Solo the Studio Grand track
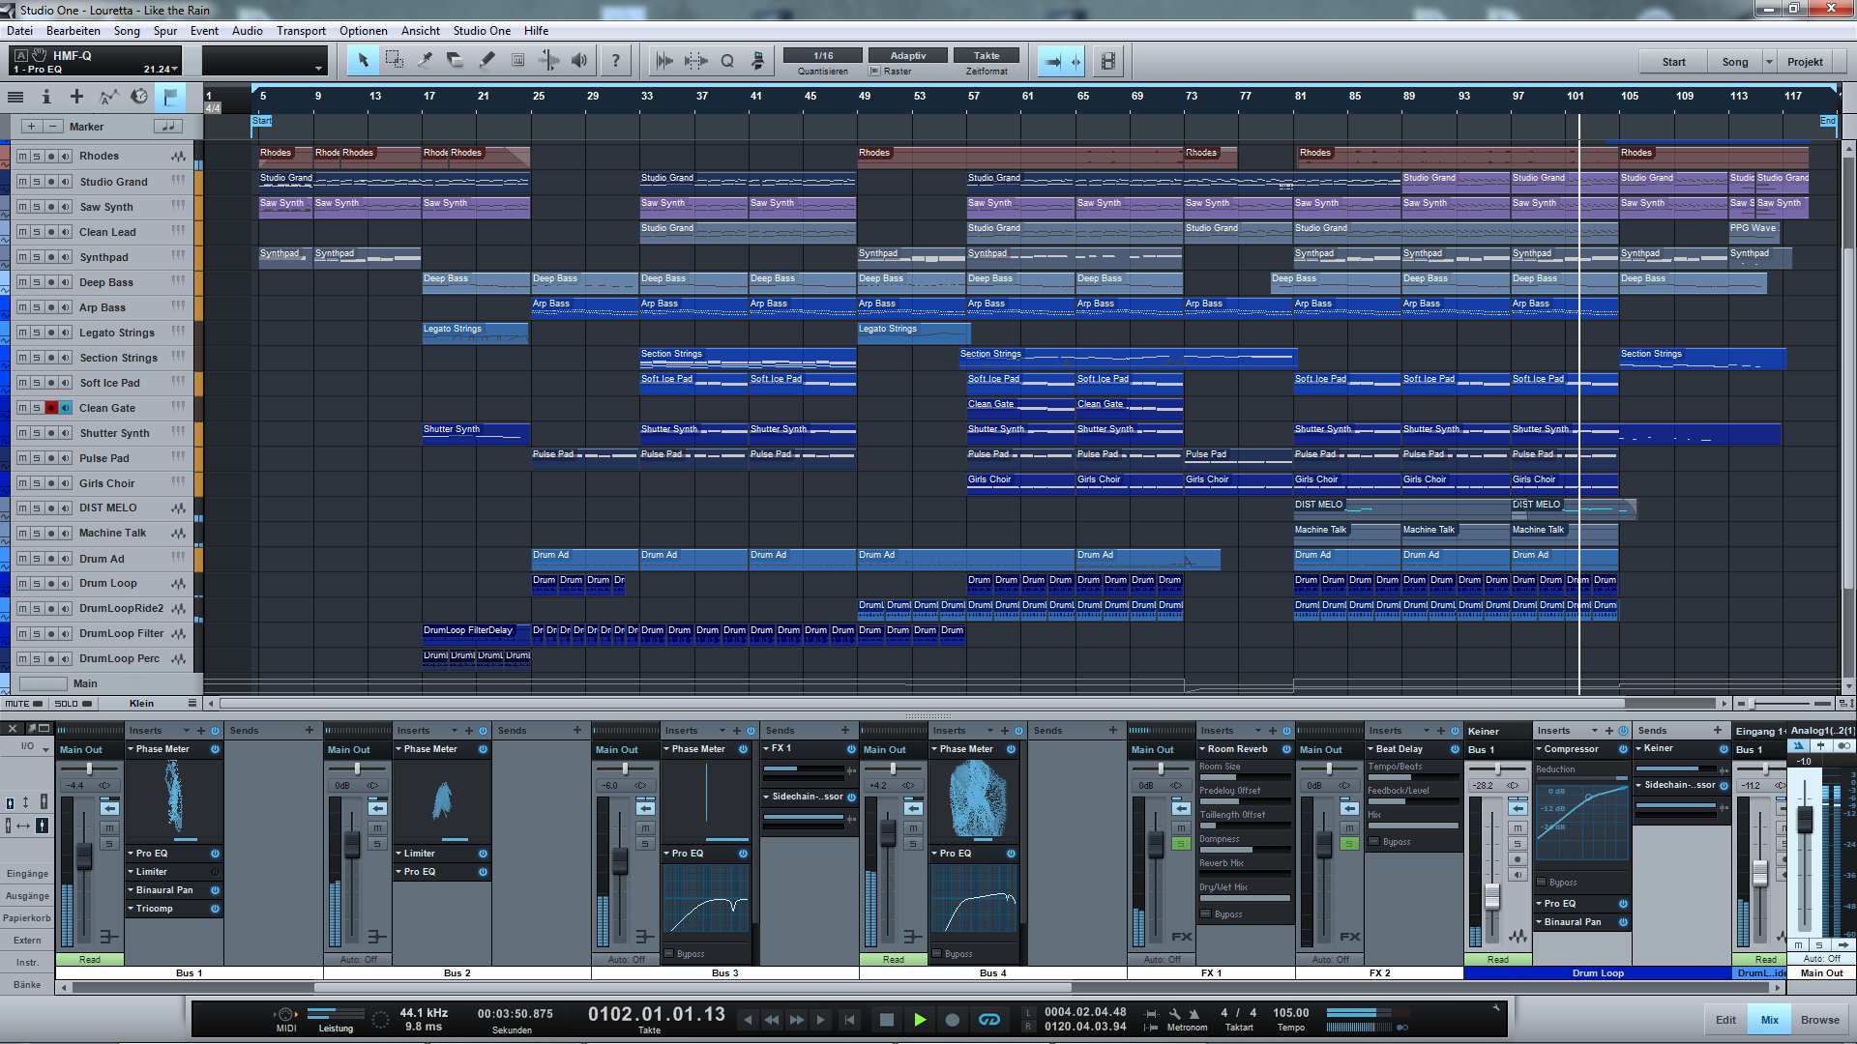1857x1044 pixels. [37, 182]
